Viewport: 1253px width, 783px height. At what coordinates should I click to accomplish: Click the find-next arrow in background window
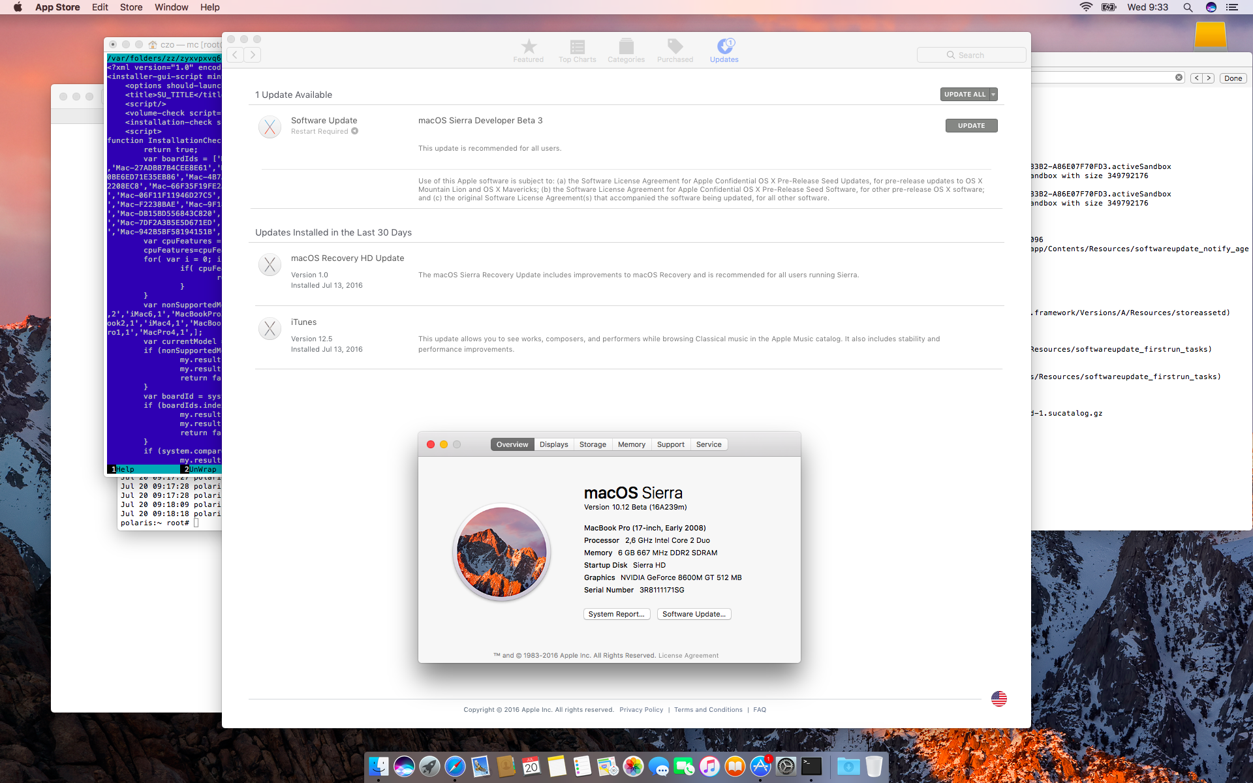(x=1209, y=78)
